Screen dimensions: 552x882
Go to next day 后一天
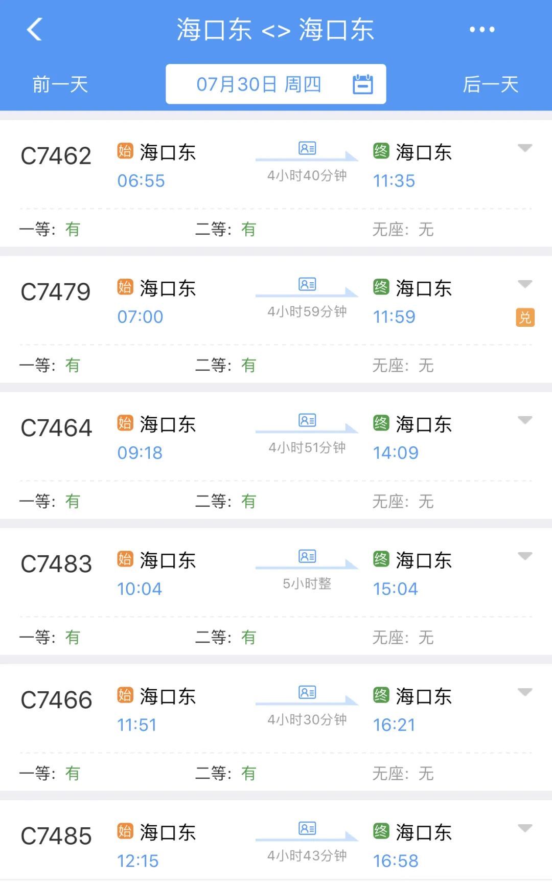tap(491, 84)
